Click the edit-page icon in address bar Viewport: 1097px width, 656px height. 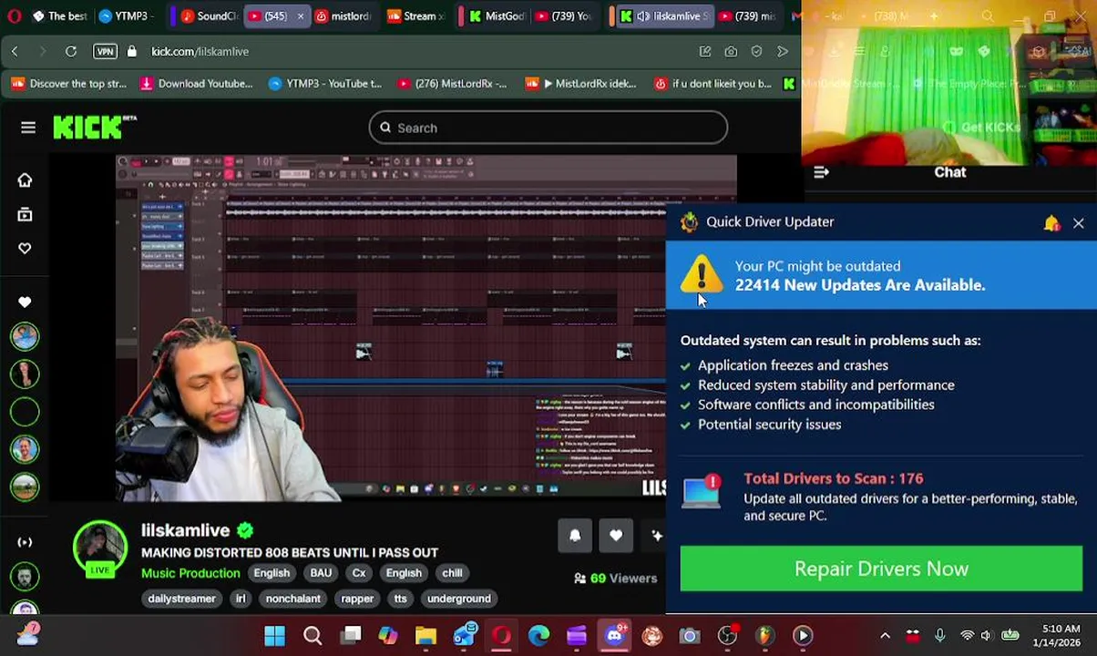[x=705, y=52]
